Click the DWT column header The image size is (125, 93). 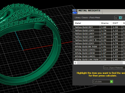coord(117,23)
